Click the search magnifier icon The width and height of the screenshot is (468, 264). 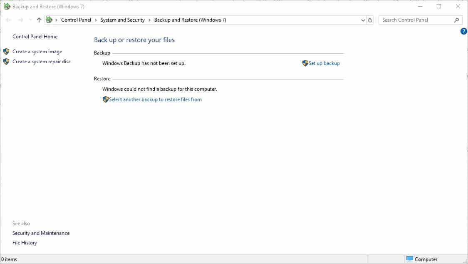[x=457, y=20]
